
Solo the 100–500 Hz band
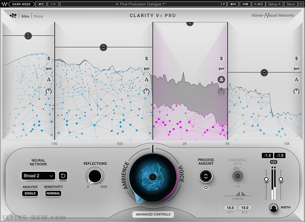[146, 58]
